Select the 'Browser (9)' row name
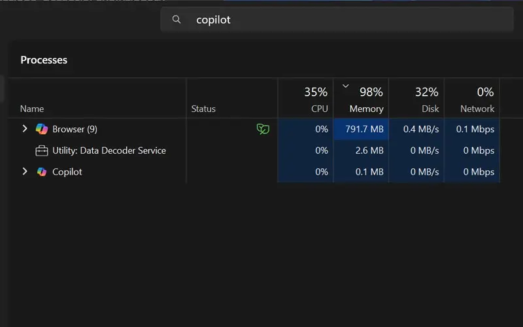Image resolution: width=523 pixels, height=327 pixels. point(75,129)
